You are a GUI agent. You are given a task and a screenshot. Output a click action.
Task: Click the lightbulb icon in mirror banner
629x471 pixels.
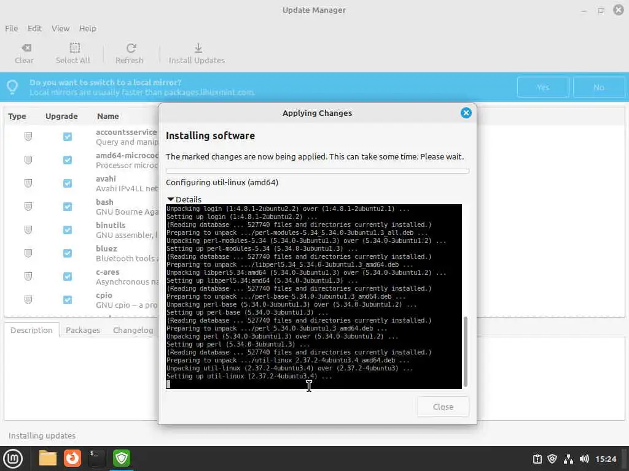click(x=12, y=87)
